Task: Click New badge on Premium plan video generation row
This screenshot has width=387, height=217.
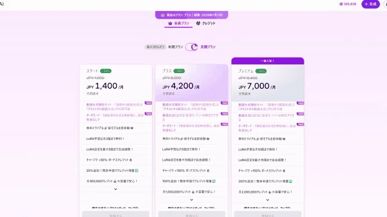Action: [x=300, y=103]
